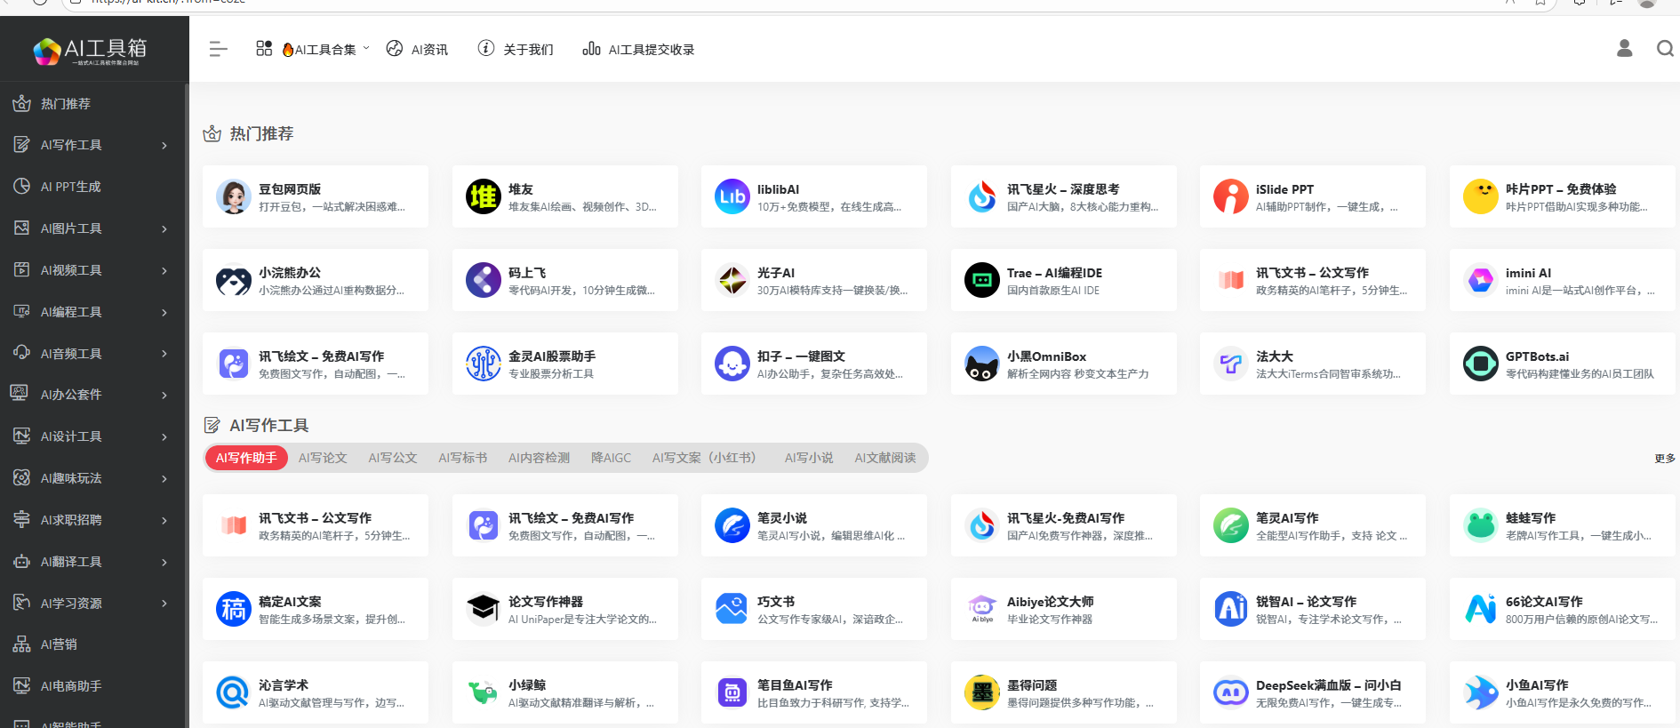This screenshot has height=728, width=1680.
Task: Switch to the AI写公文 tab
Action: [x=393, y=458]
